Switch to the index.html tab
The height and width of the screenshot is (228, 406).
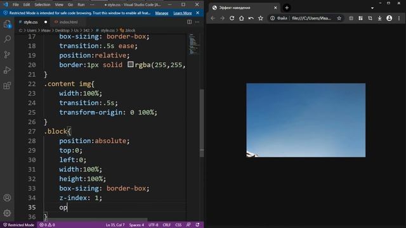69,22
